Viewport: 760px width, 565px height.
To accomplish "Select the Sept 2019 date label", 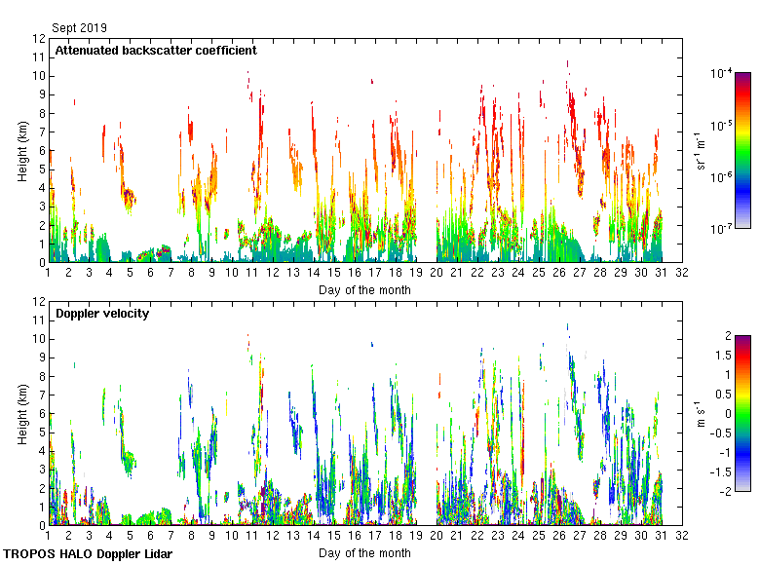I will coord(80,28).
